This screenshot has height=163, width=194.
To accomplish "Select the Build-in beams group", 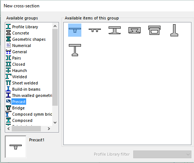I will pyautogui.click(x=23, y=89).
